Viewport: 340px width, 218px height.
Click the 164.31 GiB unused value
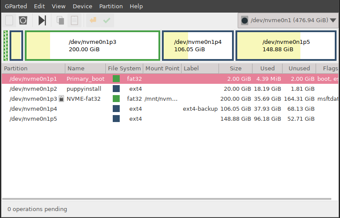[299, 99]
